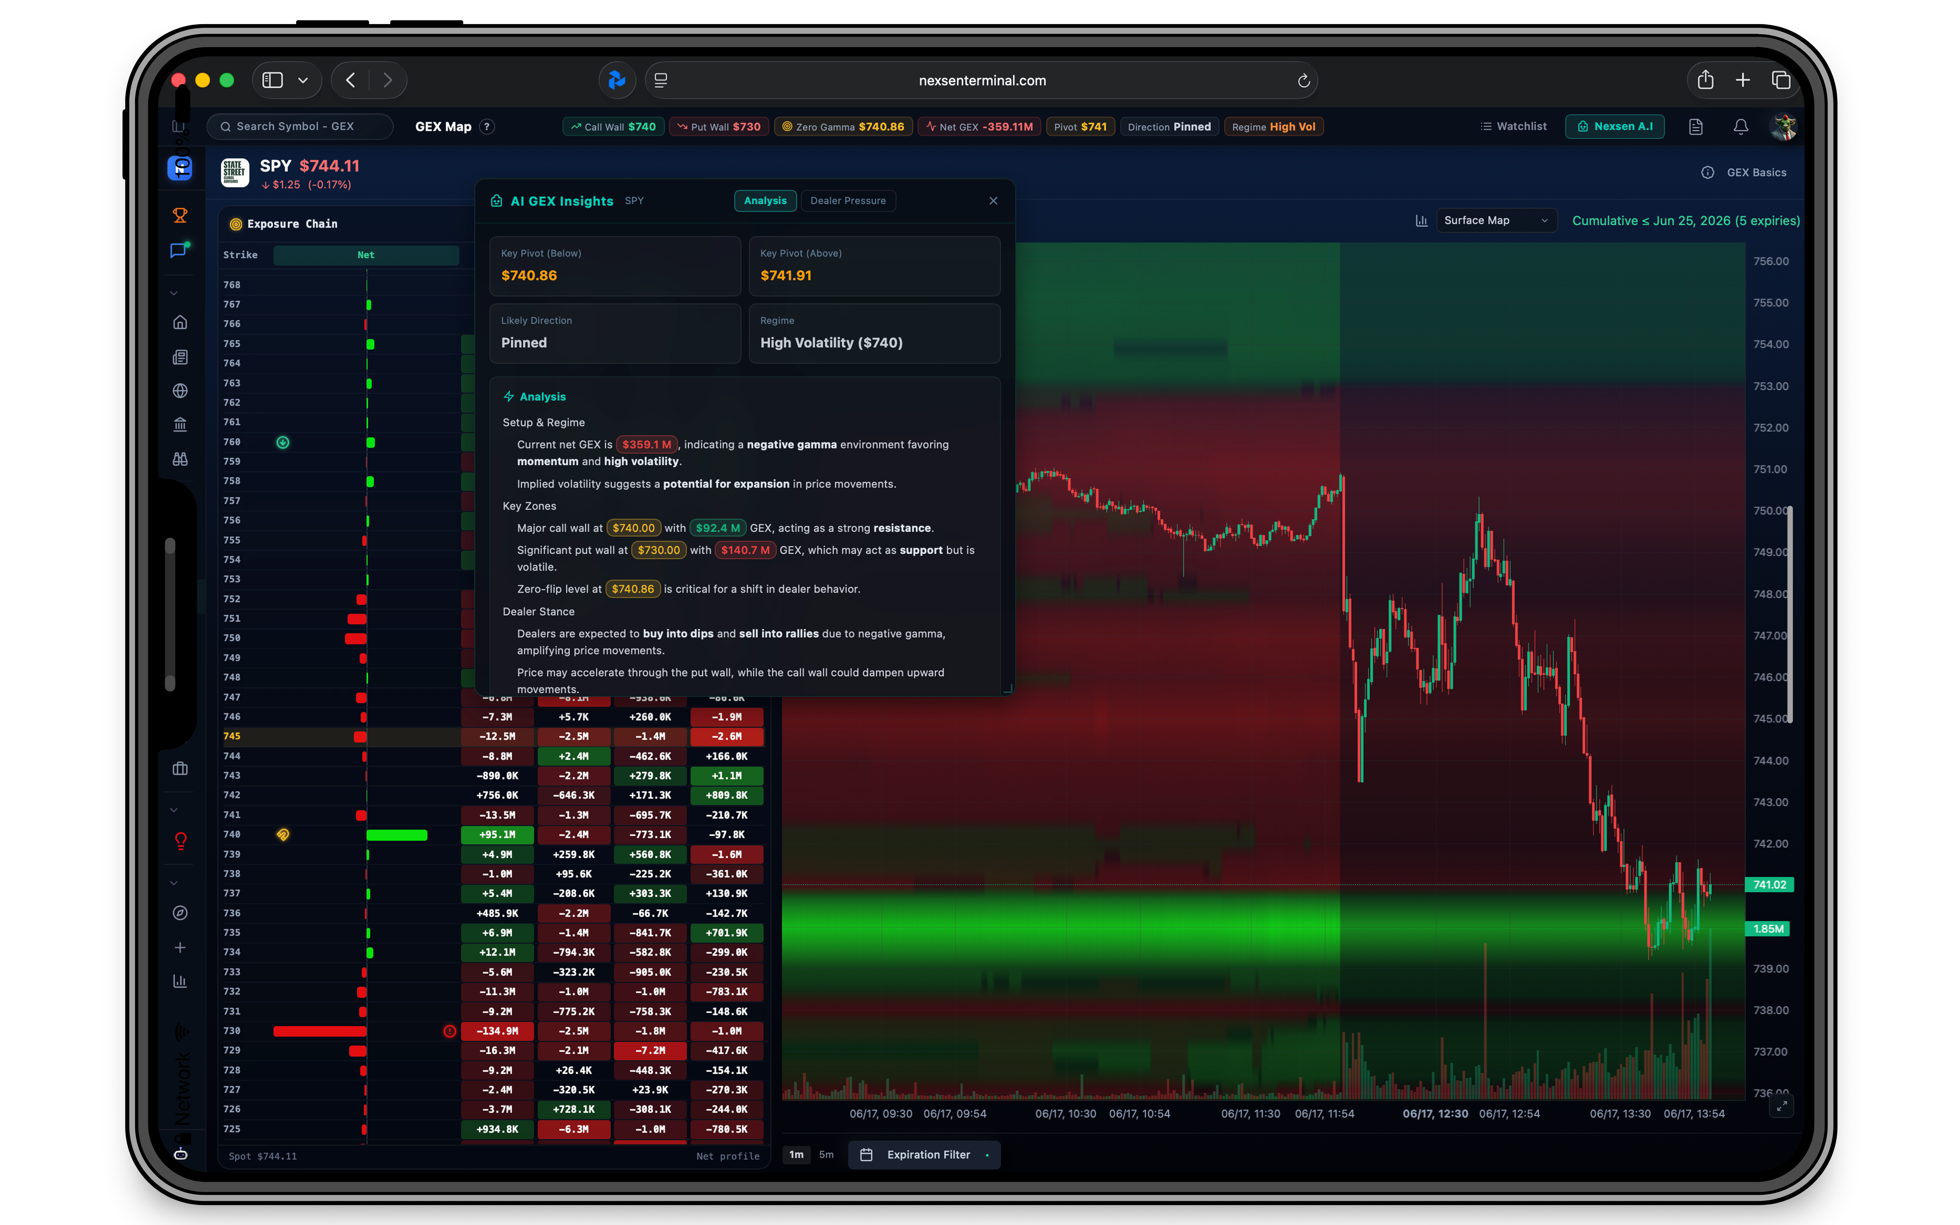Screen dimensions: 1960x1225
Task: Reload the page in the address bar
Action: [x=1303, y=80]
